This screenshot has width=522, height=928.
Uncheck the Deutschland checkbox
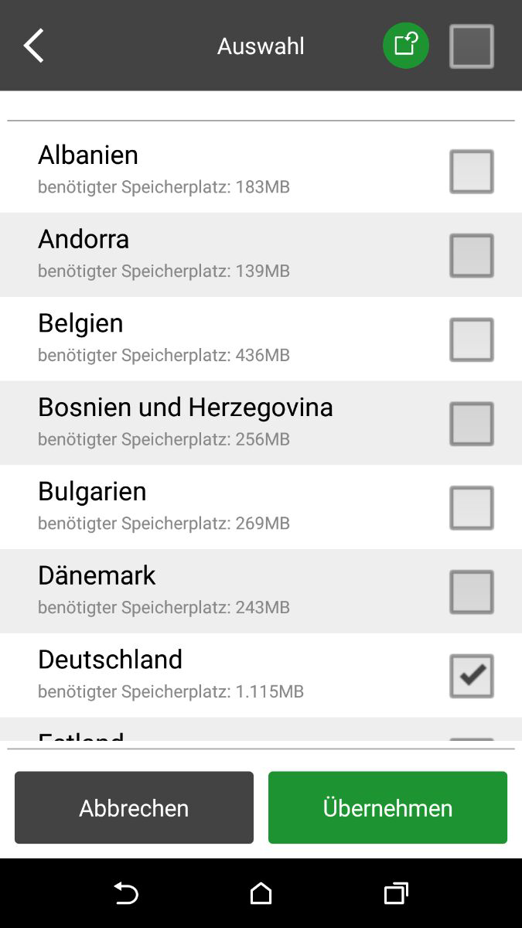pos(472,676)
